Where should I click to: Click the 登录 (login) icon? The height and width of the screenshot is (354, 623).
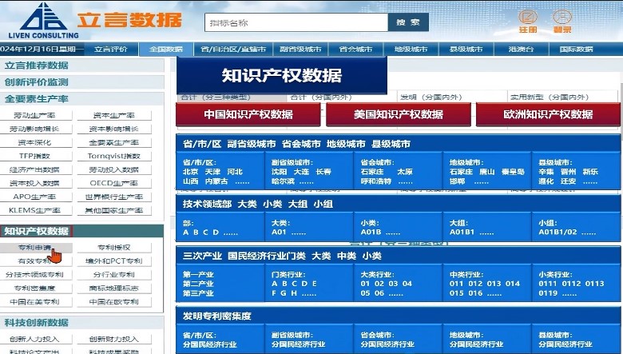pyautogui.click(x=561, y=20)
